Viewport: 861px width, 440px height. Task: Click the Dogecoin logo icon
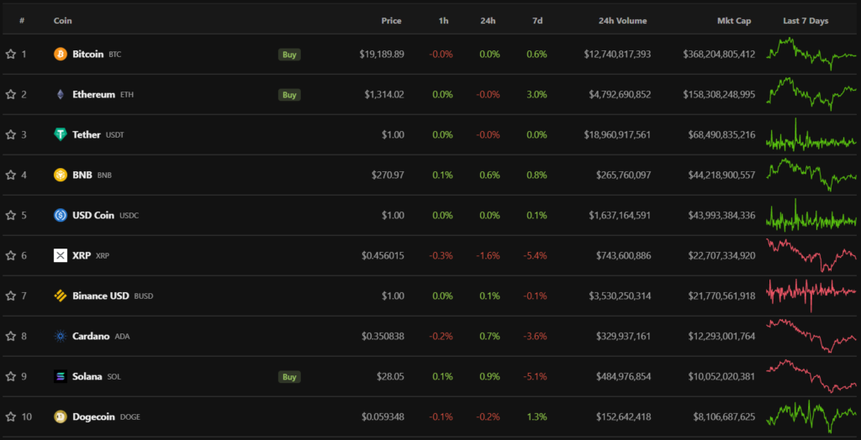61,416
